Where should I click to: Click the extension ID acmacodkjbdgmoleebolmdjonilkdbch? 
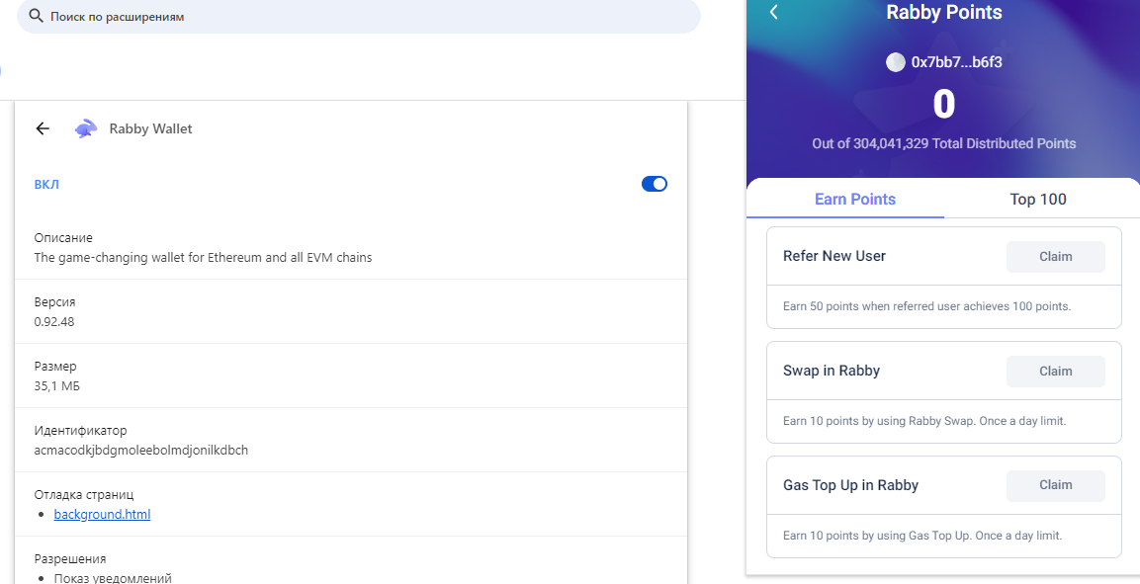(141, 450)
